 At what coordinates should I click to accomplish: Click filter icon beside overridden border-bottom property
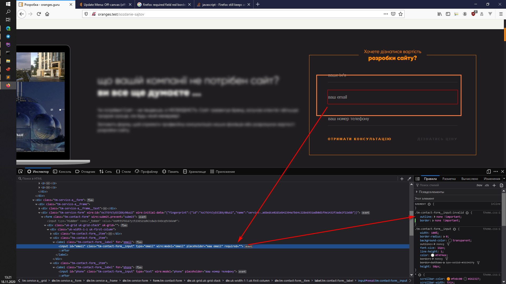[478, 263]
